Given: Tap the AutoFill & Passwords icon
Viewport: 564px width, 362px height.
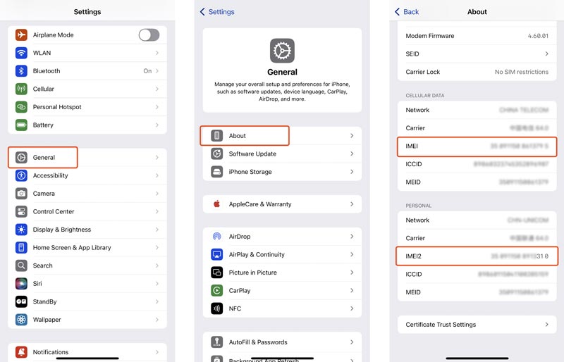Looking at the screenshot, I should point(217,342).
